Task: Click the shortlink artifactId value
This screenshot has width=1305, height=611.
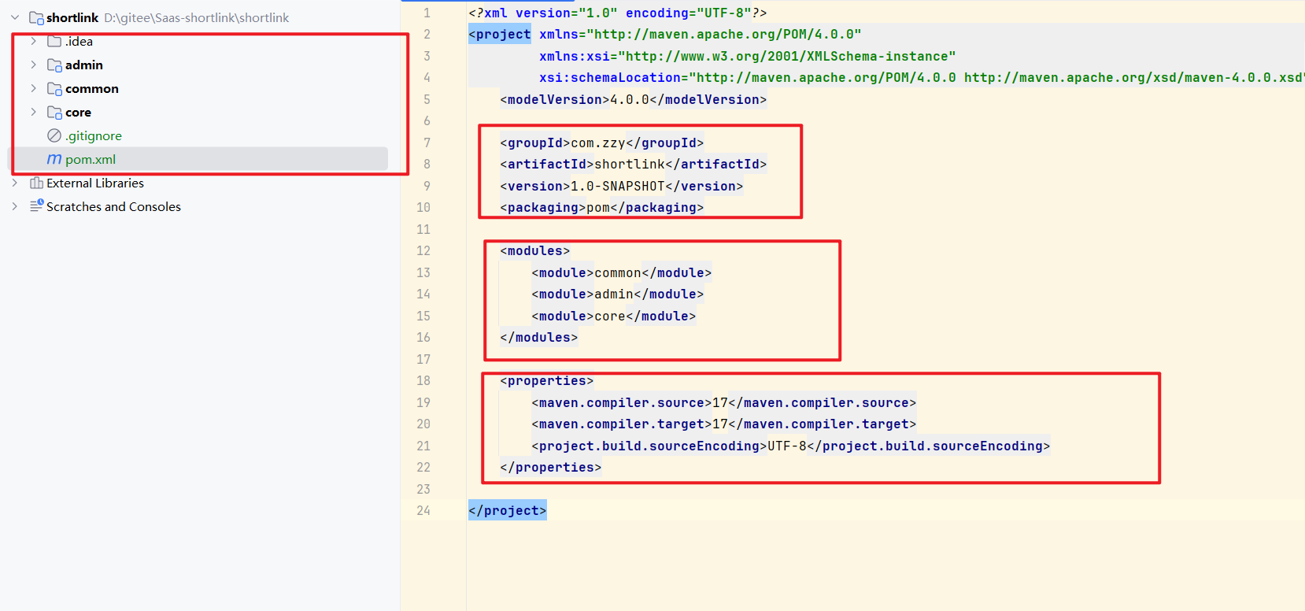Action: (x=630, y=164)
